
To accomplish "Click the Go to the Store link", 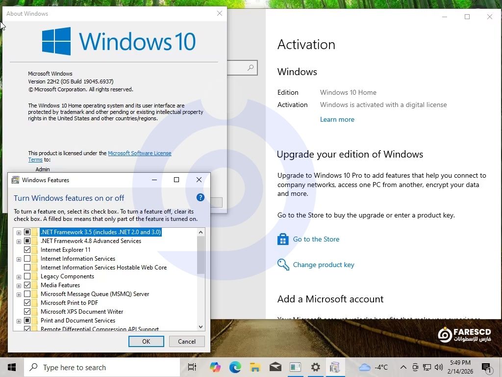I will (316, 239).
